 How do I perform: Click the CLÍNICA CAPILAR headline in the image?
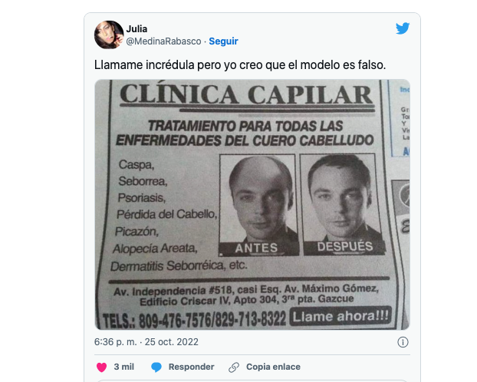click(x=246, y=94)
